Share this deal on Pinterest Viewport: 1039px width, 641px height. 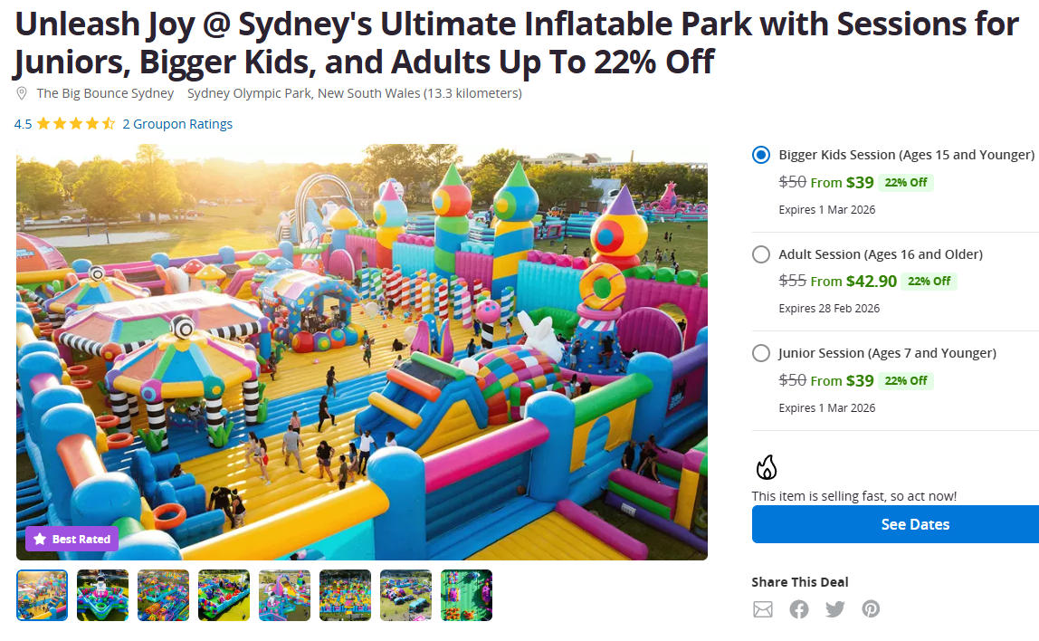[871, 609]
